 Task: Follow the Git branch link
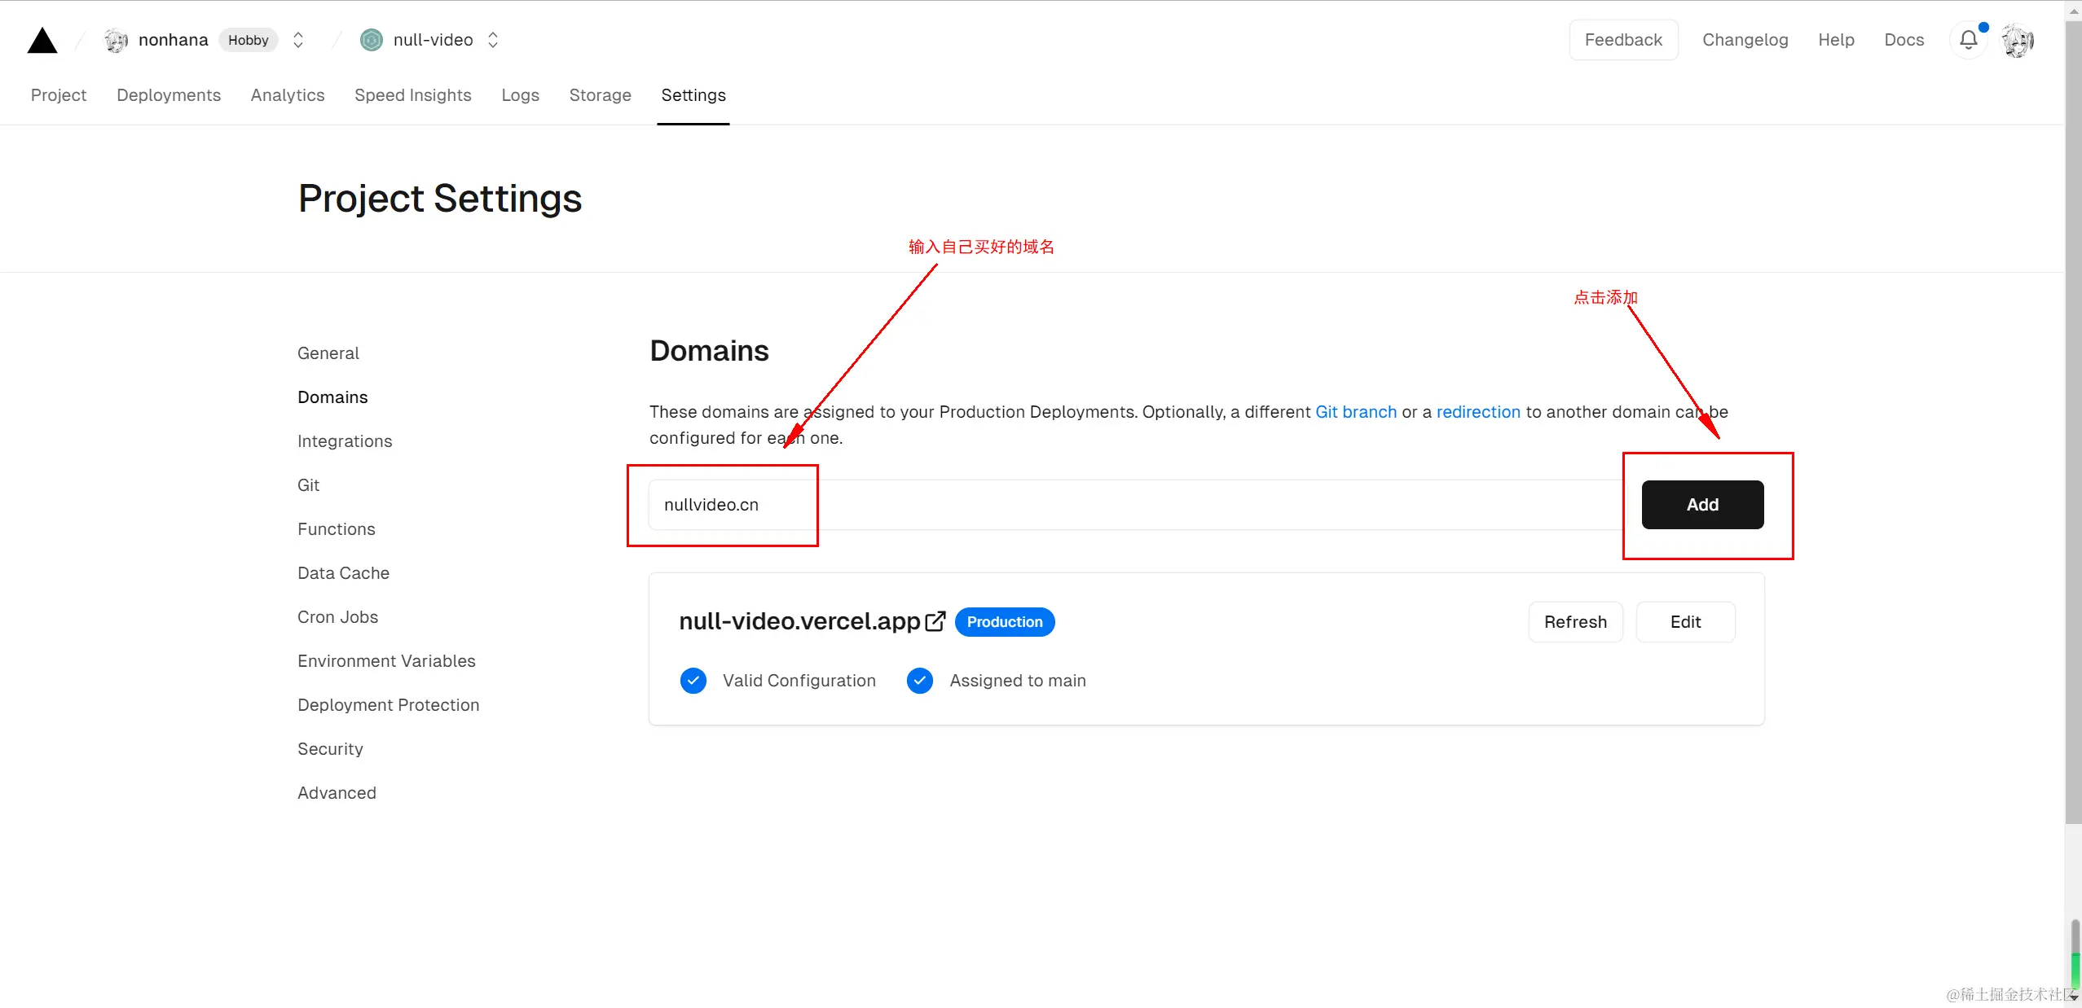coord(1356,412)
